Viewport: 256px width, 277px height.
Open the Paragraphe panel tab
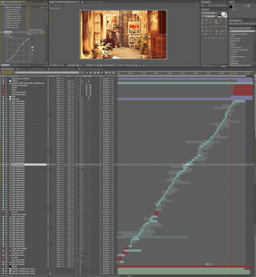[206, 2]
